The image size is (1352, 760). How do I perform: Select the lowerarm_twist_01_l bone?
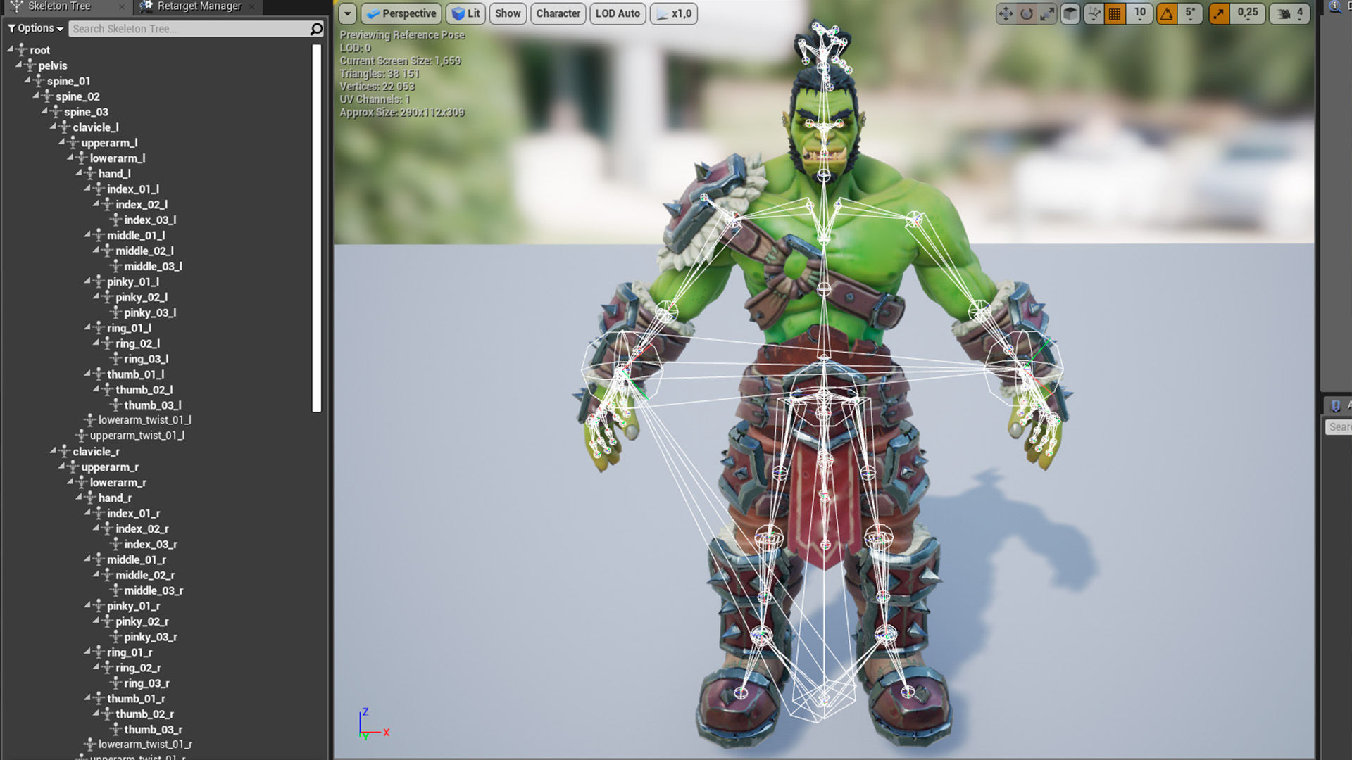(144, 420)
